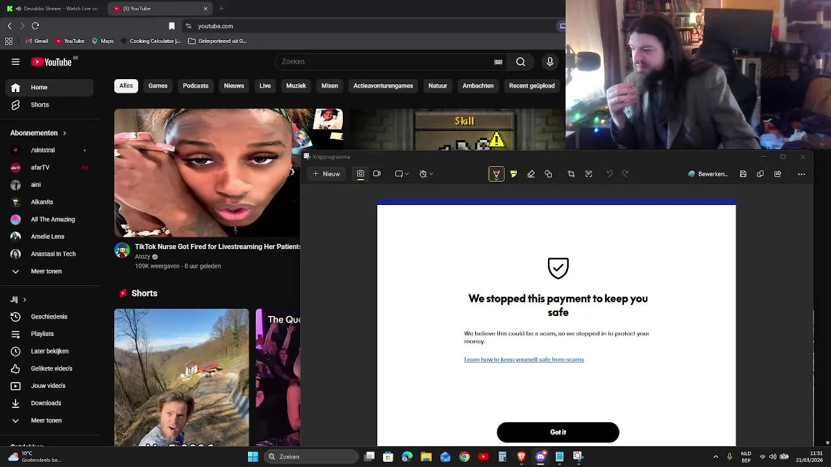831x467 pixels.
Task: Click the Nieuw snip button
Action: click(326, 174)
